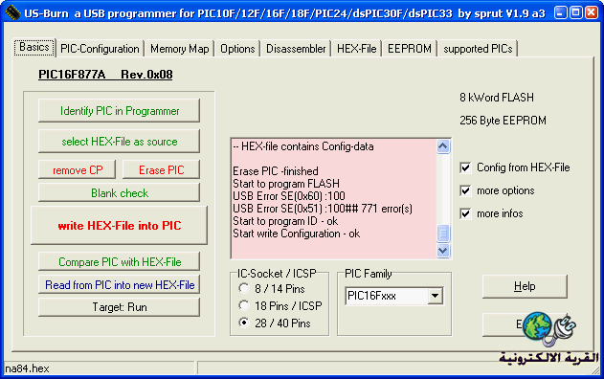Open the HEX-File tab
604x379 pixels.
(357, 49)
